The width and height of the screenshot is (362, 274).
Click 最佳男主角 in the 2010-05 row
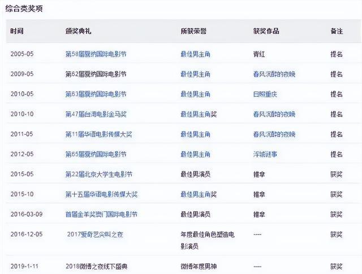tap(195, 94)
